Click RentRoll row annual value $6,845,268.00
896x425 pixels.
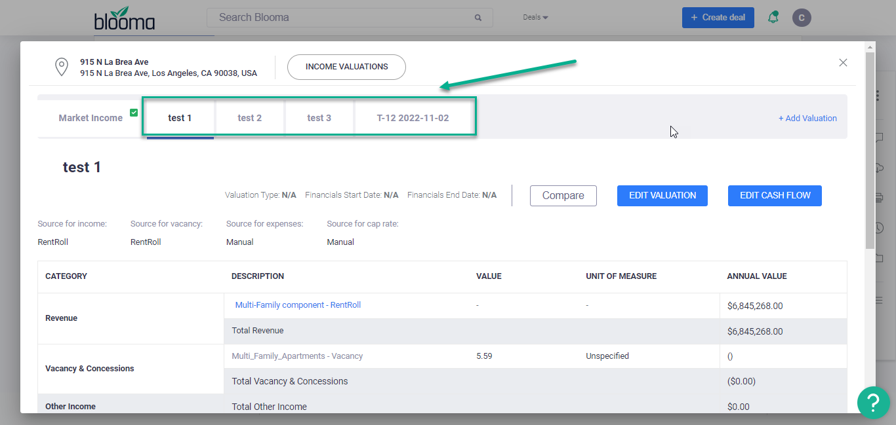coord(755,306)
